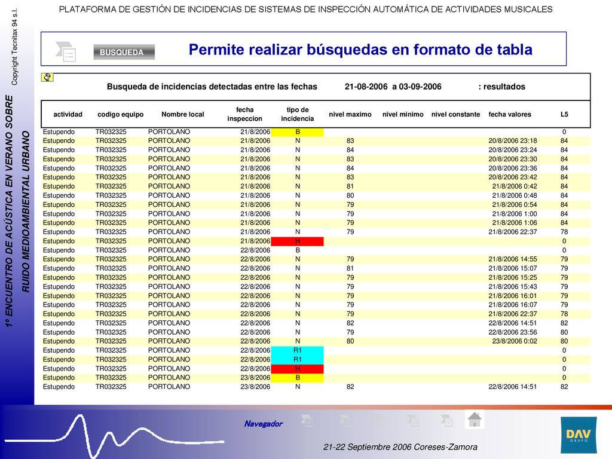Click the value '20/8/2006 23:24'
Image resolution: width=612 pixels, height=459 pixels.
(512, 150)
